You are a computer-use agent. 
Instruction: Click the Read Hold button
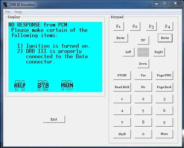(122, 87)
